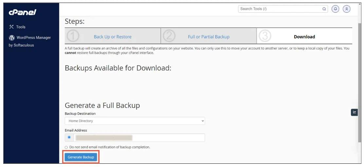
Task: Go to Back Up or Restore step
Action: pyautogui.click(x=113, y=37)
